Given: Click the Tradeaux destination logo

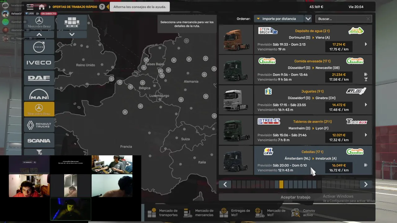Looking at the screenshot, I should 356,122.
